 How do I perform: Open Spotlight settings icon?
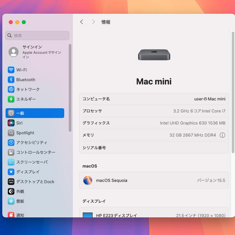point(11,133)
